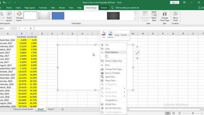
Task: Click the zoom in plus button
Action: coord(202,113)
